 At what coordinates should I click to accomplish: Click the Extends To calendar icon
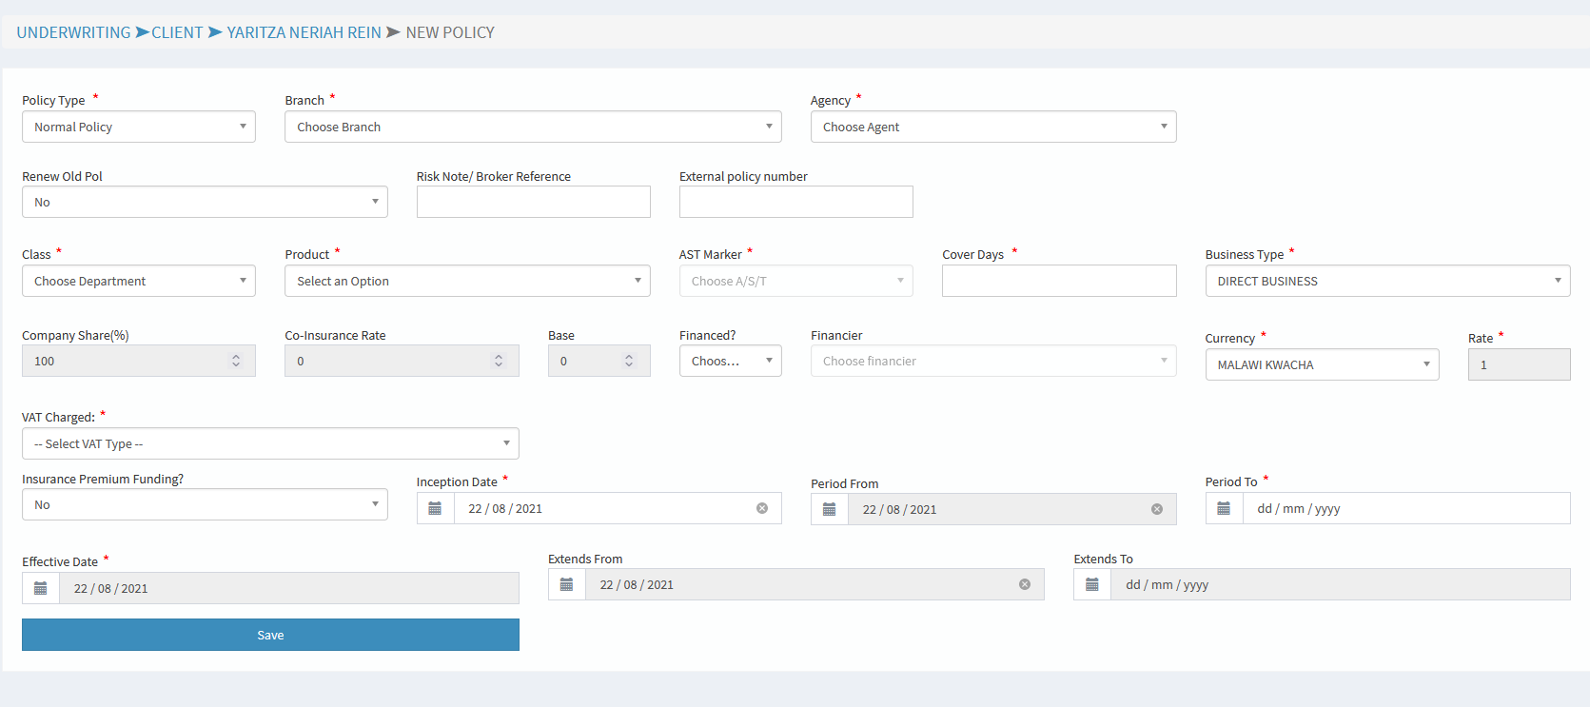pos(1092,584)
